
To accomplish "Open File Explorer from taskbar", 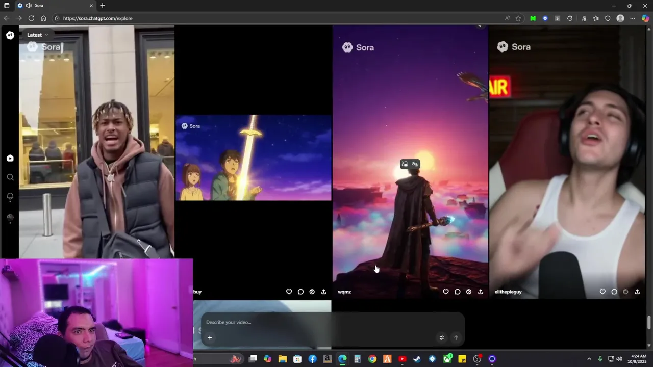I will [x=283, y=359].
